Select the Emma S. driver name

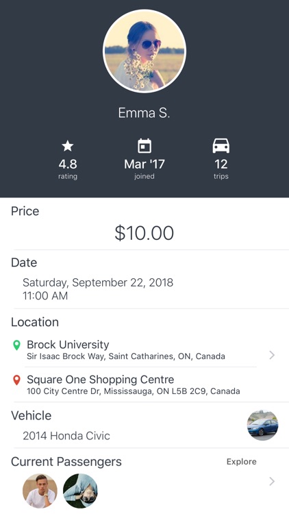tap(144, 113)
